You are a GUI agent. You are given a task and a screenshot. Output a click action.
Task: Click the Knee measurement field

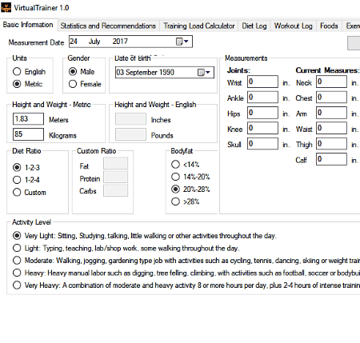point(262,128)
